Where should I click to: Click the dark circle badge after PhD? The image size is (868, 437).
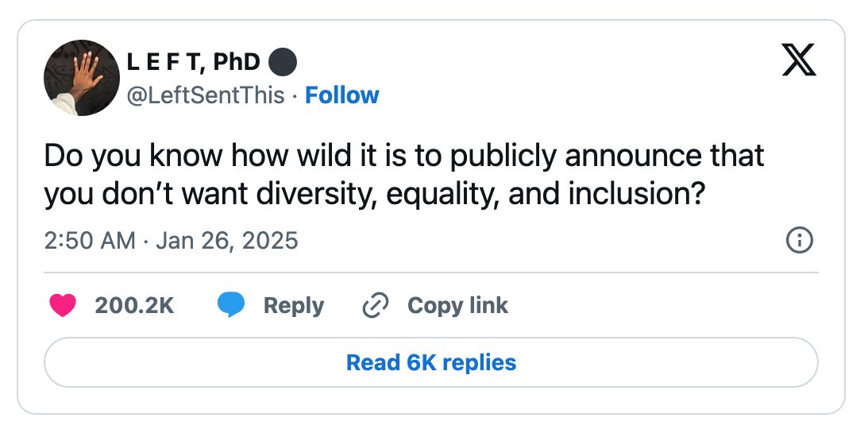[283, 62]
